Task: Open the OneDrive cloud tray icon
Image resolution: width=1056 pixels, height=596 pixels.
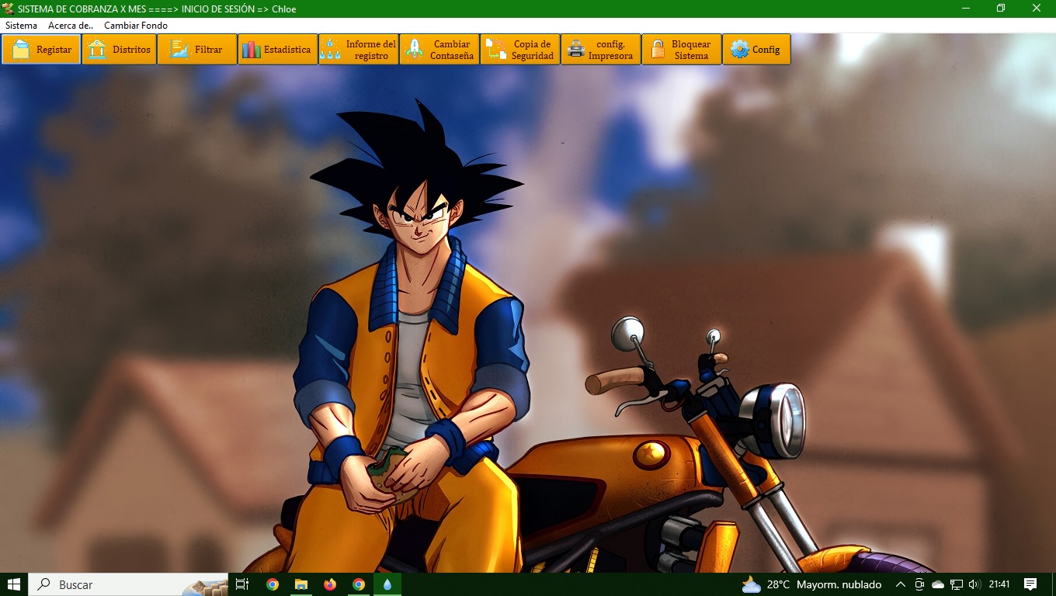Action: (938, 584)
